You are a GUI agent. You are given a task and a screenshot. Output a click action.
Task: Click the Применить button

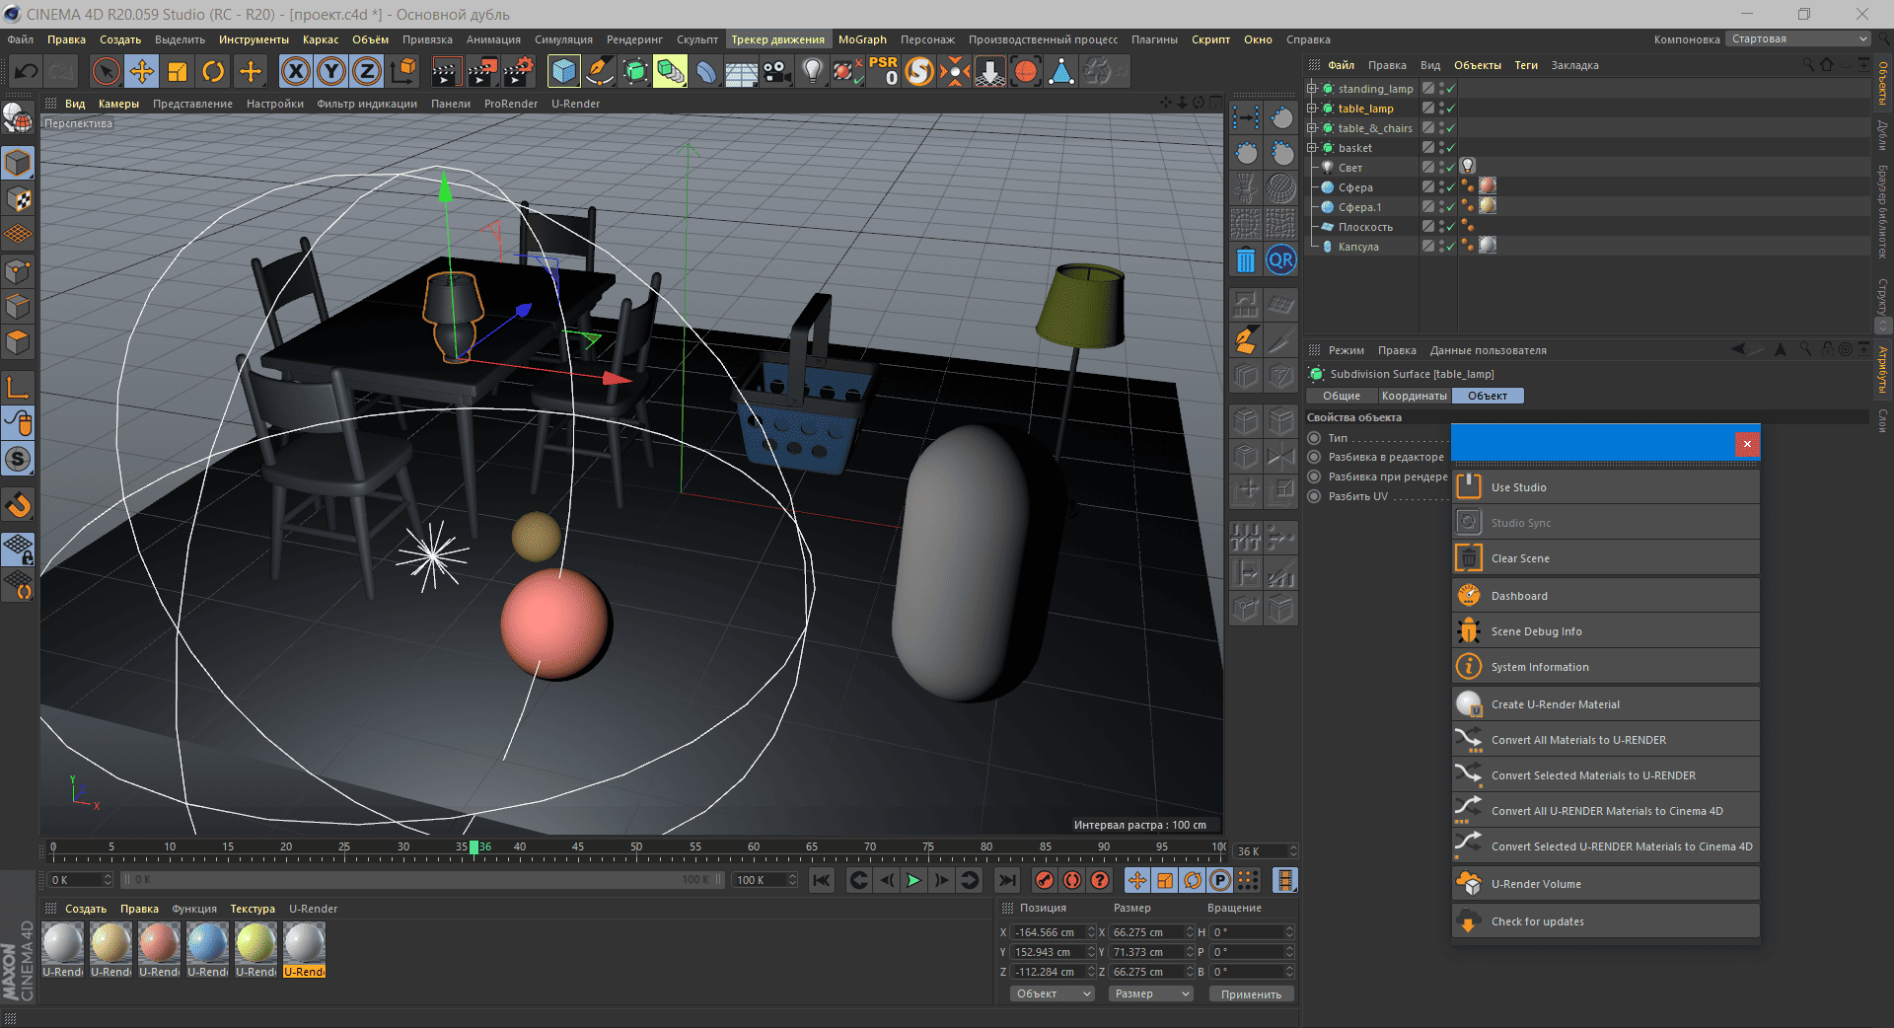(1251, 994)
